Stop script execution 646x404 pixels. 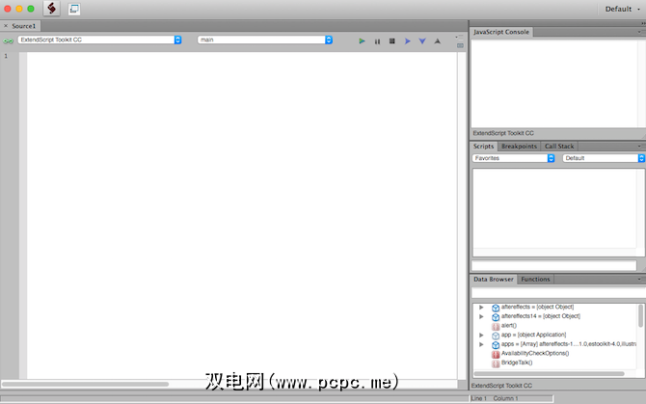point(391,40)
